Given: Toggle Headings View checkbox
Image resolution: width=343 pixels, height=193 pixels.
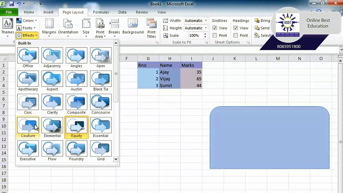Looking at the screenshot, I should point(236,28).
